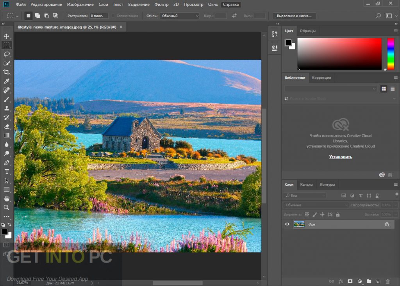
Task: Open the Edit Toolbar three-dots menu
Action: click(7, 217)
